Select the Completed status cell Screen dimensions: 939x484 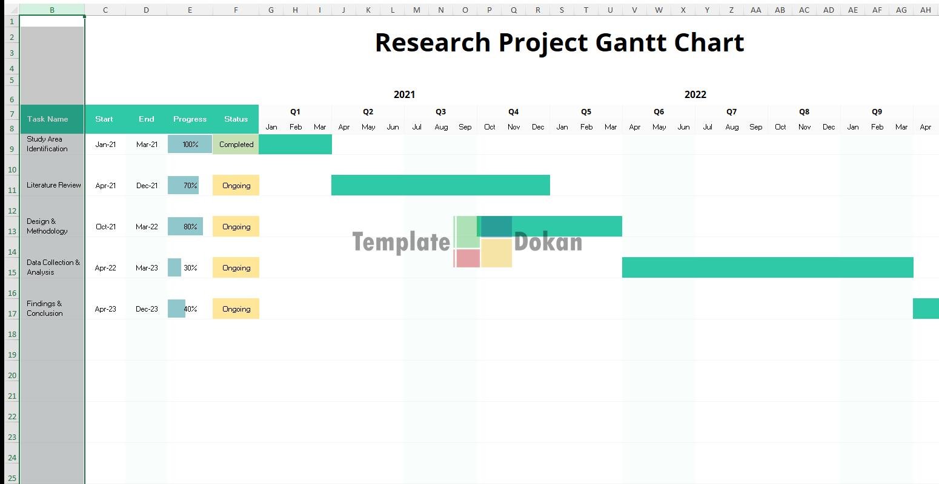click(x=236, y=145)
